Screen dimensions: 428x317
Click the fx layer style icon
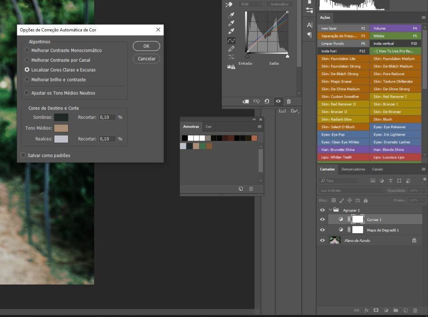click(x=366, y=310)
